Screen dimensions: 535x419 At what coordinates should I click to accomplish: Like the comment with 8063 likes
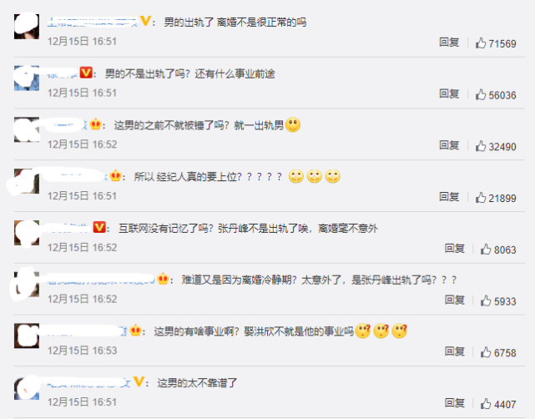pyautogui.click(x=486, y=249)
